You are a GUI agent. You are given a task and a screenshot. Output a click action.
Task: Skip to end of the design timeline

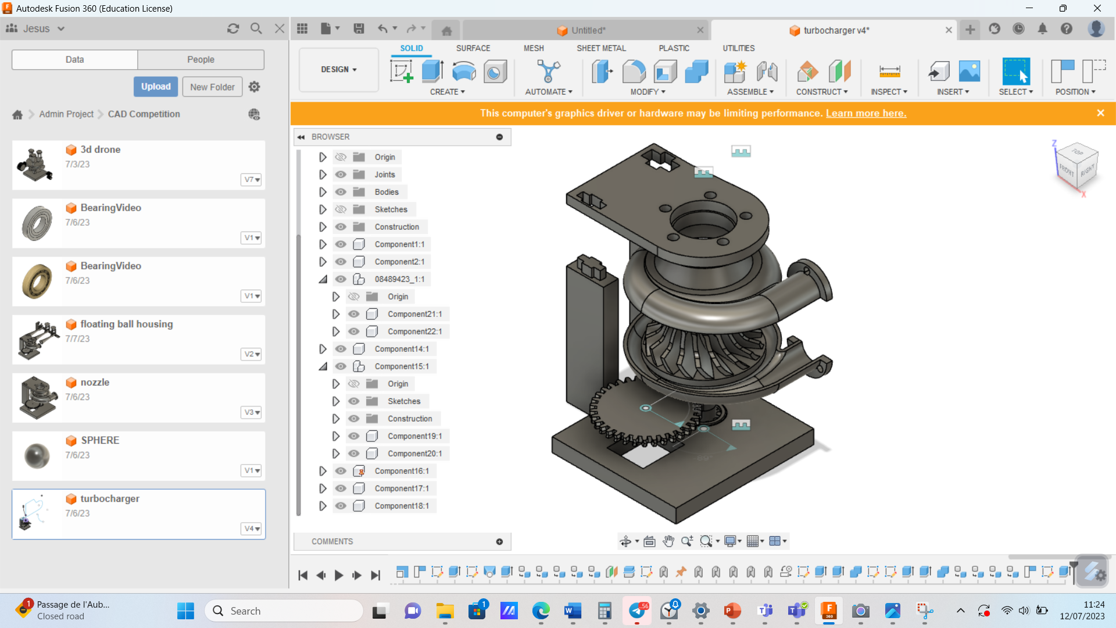[375, 575]
